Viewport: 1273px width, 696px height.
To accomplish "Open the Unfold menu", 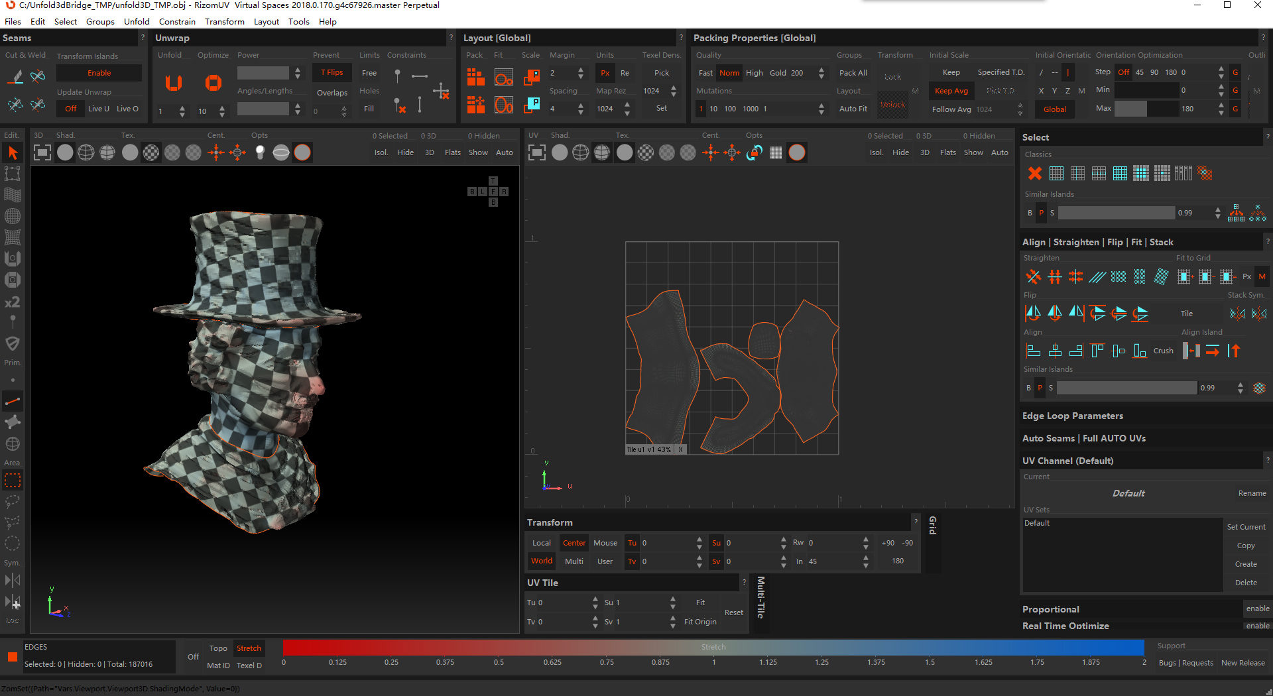I will point(137,21).
